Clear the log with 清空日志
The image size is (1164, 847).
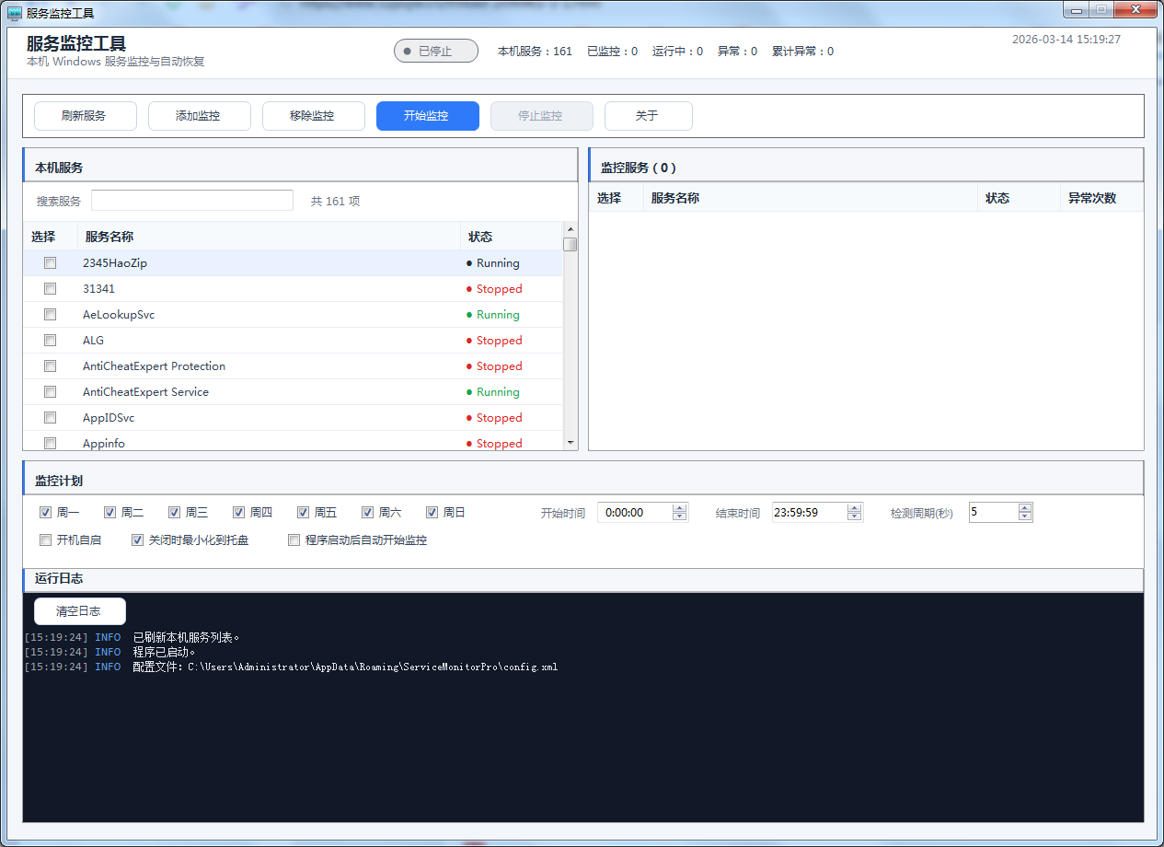[79, 611]
